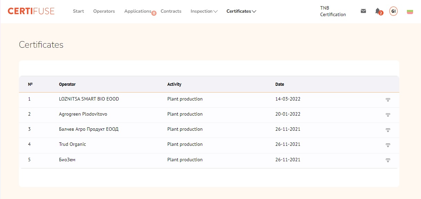
Task: Download the Trud Organic certificate
Action: pyautogui.click(x=388, y=145)
